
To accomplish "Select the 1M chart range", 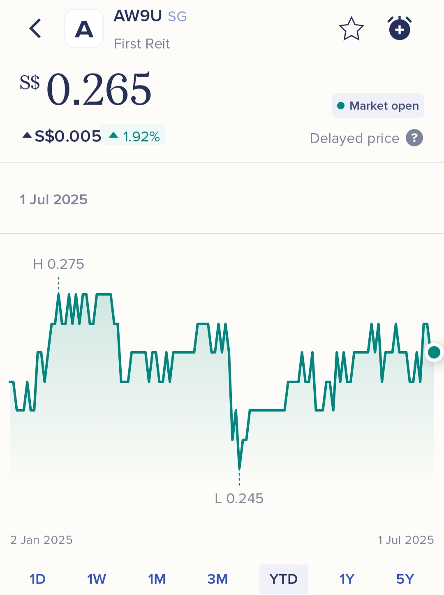I will 157,579.
